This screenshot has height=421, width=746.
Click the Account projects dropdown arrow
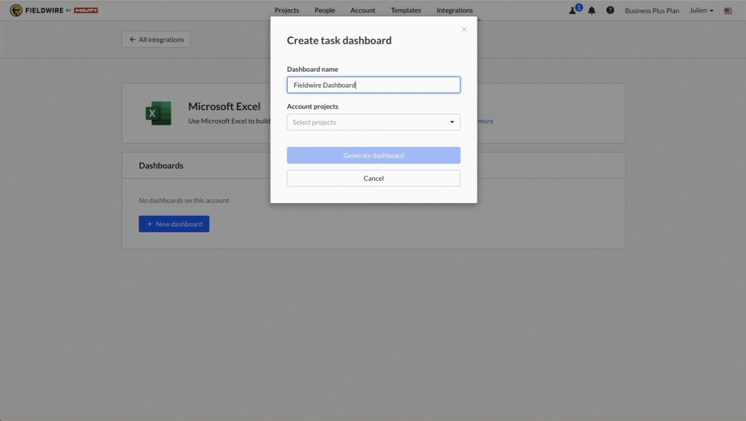coord(452,122)
